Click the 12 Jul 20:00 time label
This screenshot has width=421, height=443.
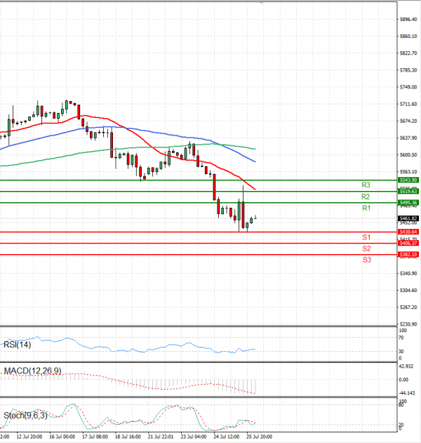tap(29, 437)
